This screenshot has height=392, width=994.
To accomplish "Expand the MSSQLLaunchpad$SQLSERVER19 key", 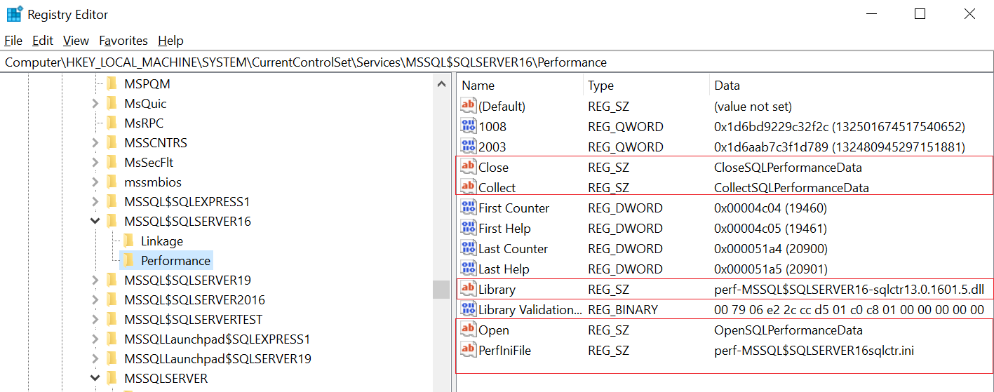I will click(95, 359).
